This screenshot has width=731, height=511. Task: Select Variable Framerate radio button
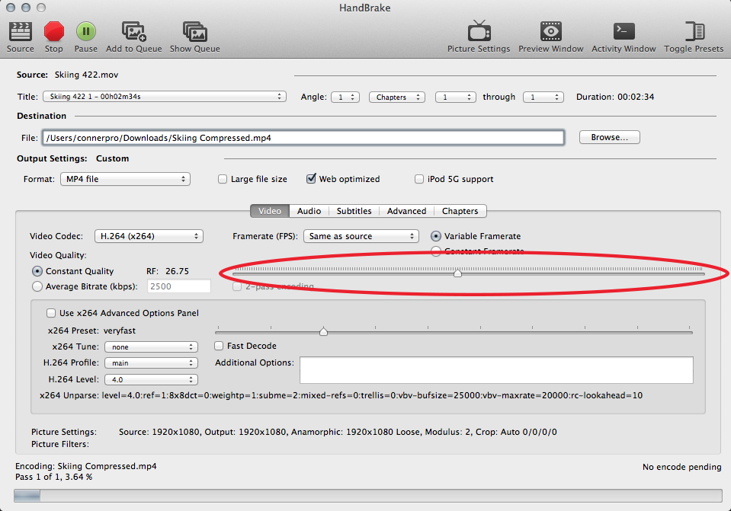[435, 236]
